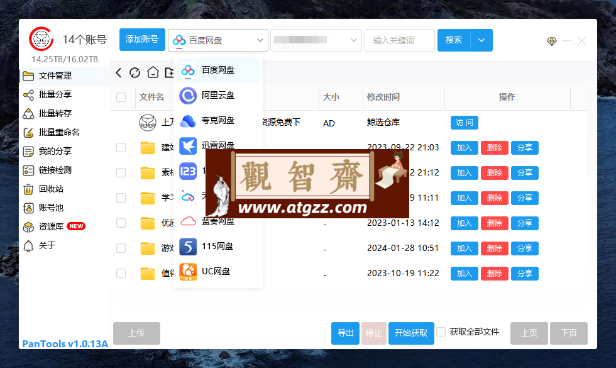Go back with the left arrow icon
The width and height of the screenshot is (616, 368).
[119, 72]
